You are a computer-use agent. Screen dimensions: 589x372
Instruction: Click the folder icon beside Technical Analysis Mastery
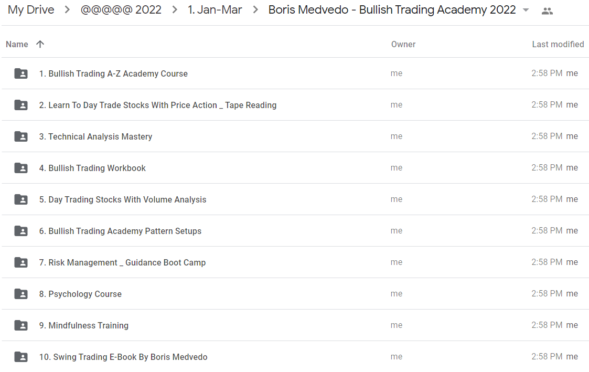[x=21, y=136]
